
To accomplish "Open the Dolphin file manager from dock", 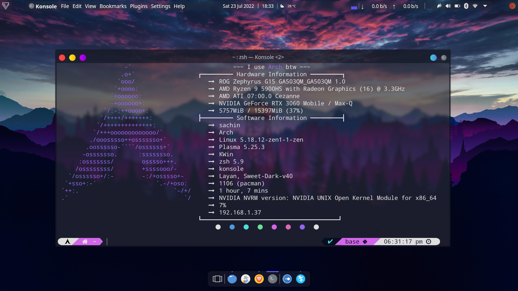I will (x=232, y=279).
